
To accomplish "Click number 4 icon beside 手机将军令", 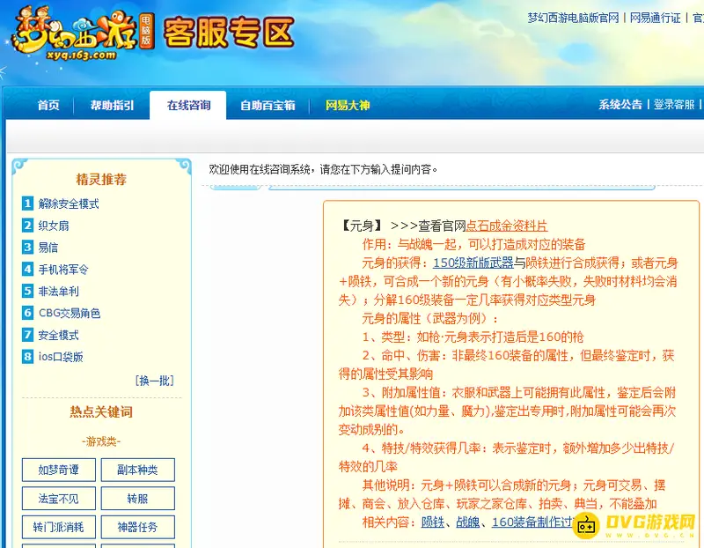I will [x=28, y=270].
